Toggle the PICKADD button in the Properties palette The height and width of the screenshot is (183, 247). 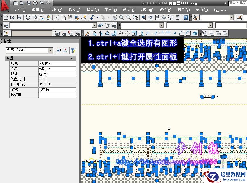(58, 50)
